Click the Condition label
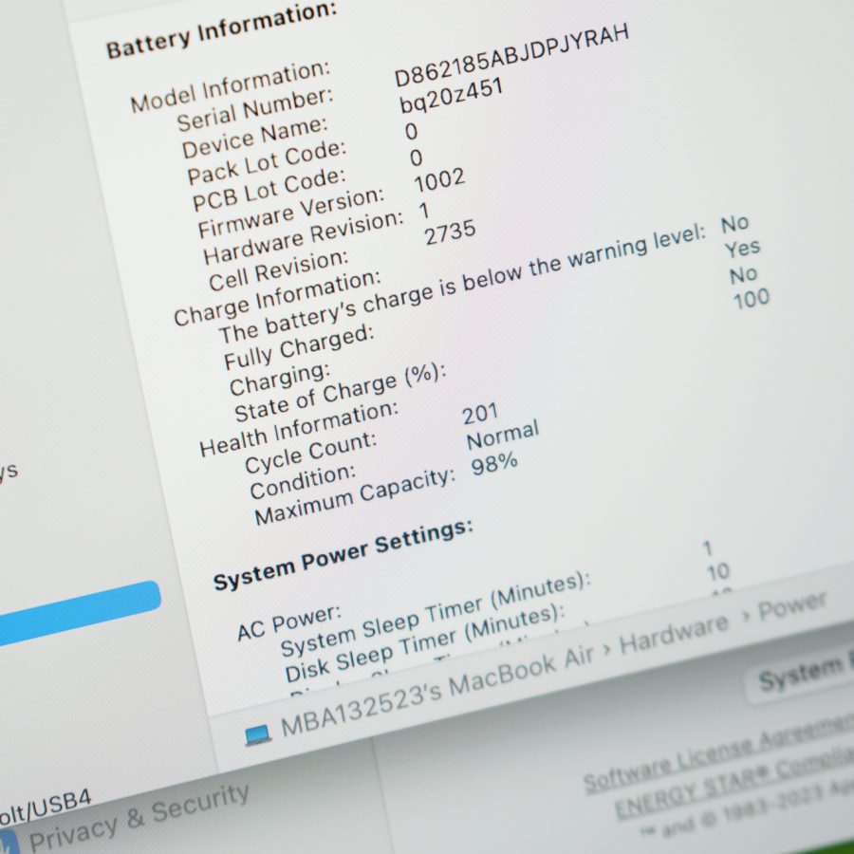The image size is (854, 854). (x=303, y=482)
